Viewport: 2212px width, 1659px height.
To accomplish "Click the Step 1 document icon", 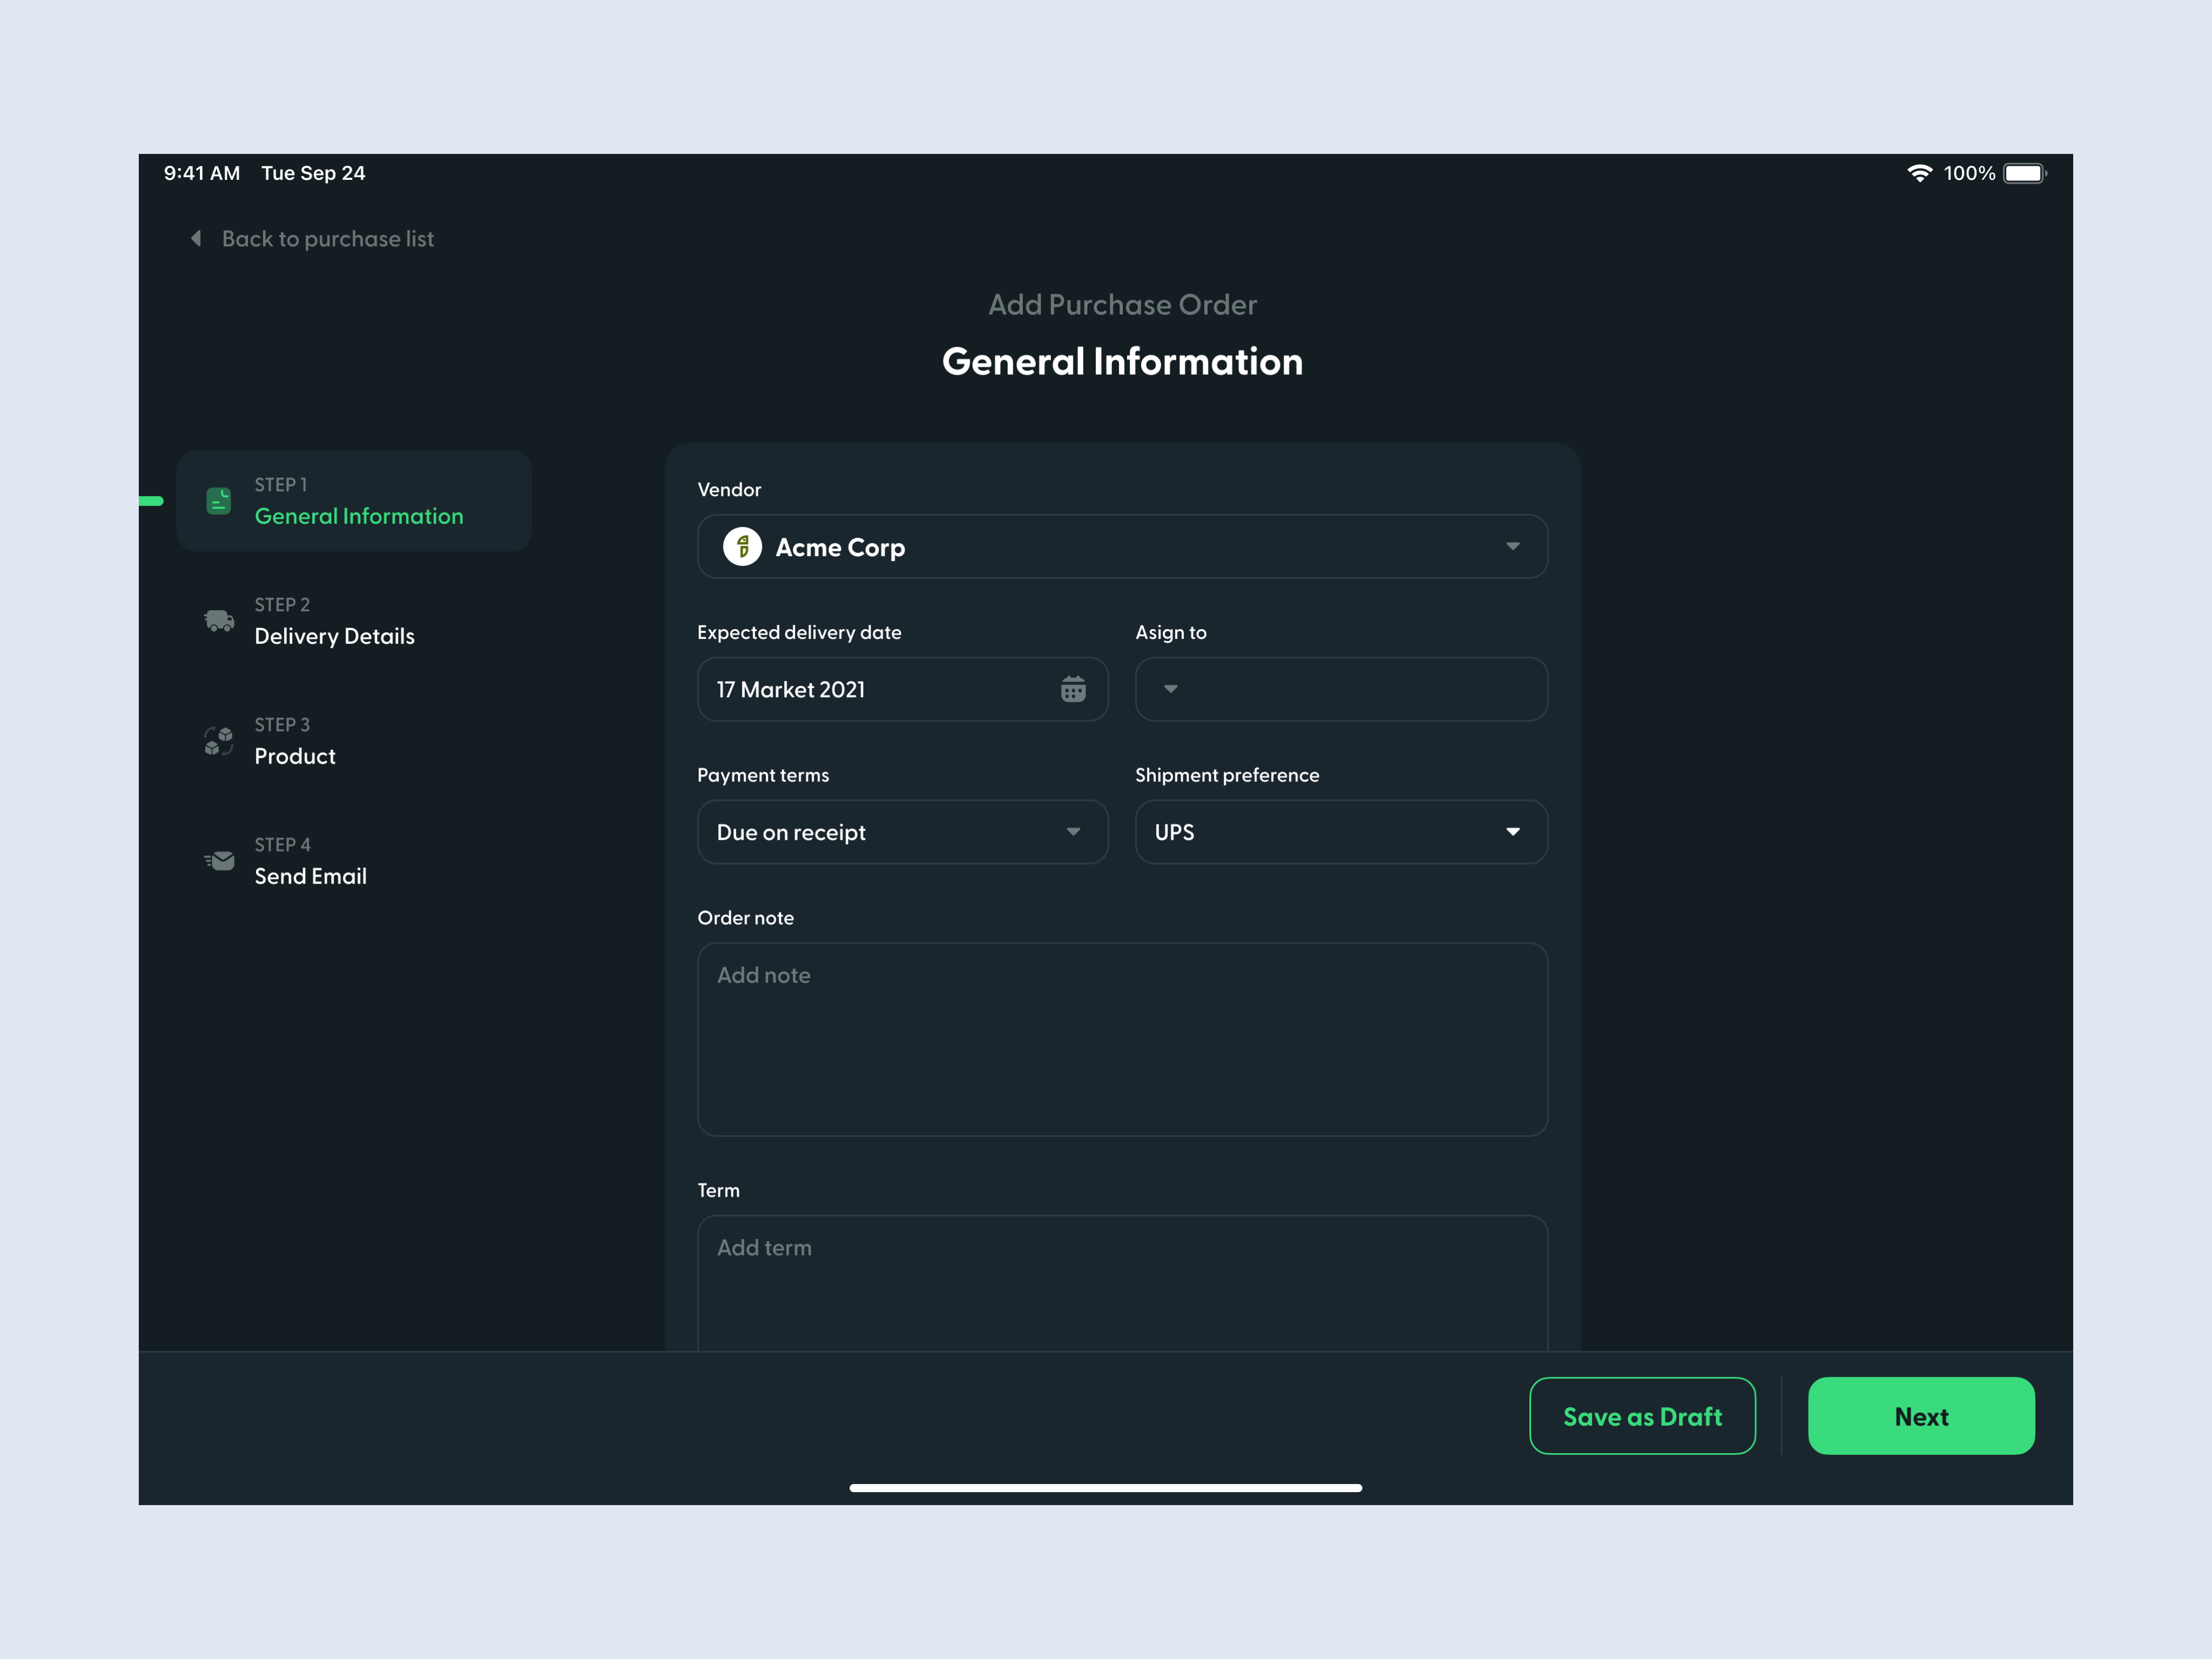I will (219, 500).
